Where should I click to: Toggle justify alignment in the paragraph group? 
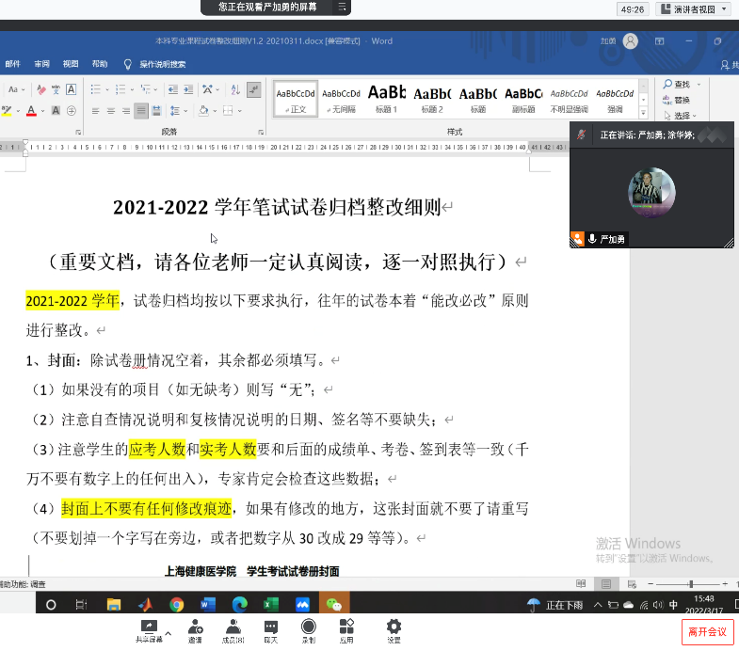(x=141, y=111)
